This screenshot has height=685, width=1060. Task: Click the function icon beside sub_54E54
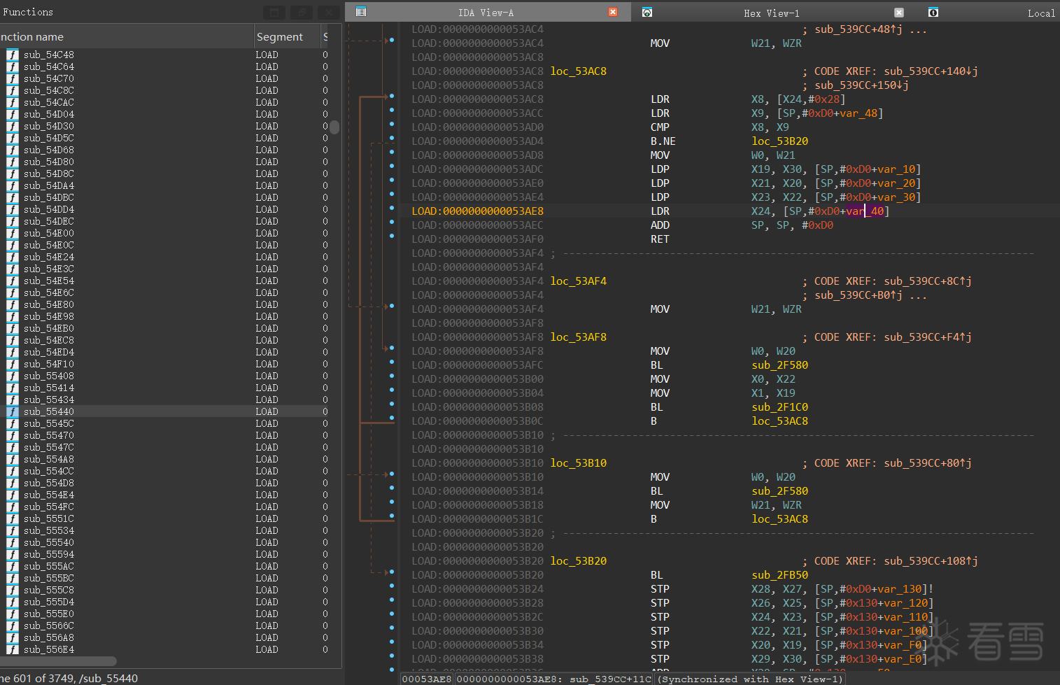[x=13, y=281]
